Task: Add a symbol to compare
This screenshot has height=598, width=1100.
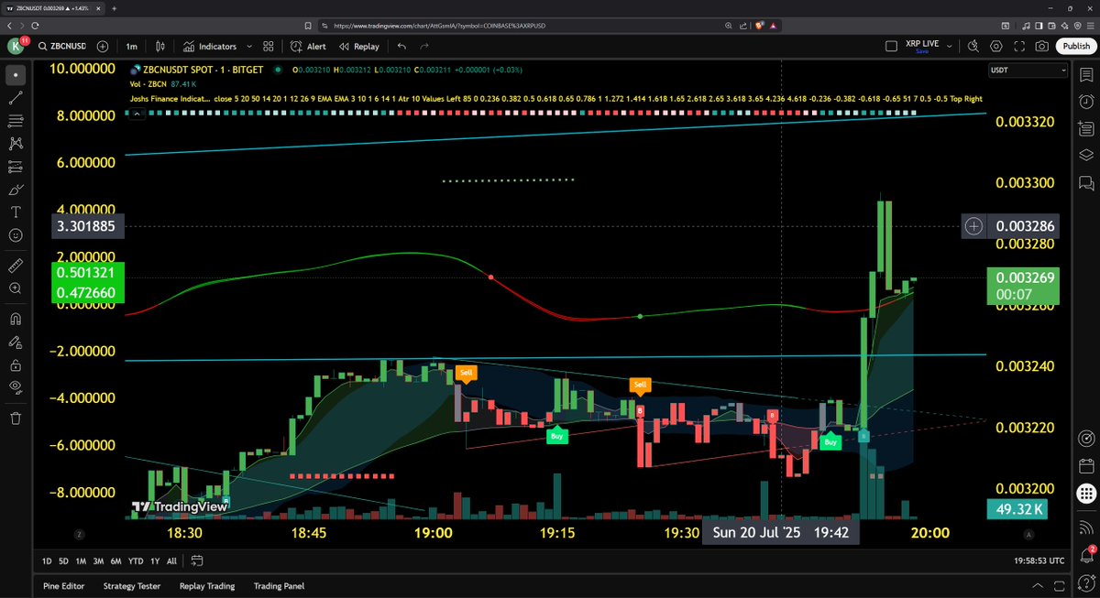Action: (103, 46)
